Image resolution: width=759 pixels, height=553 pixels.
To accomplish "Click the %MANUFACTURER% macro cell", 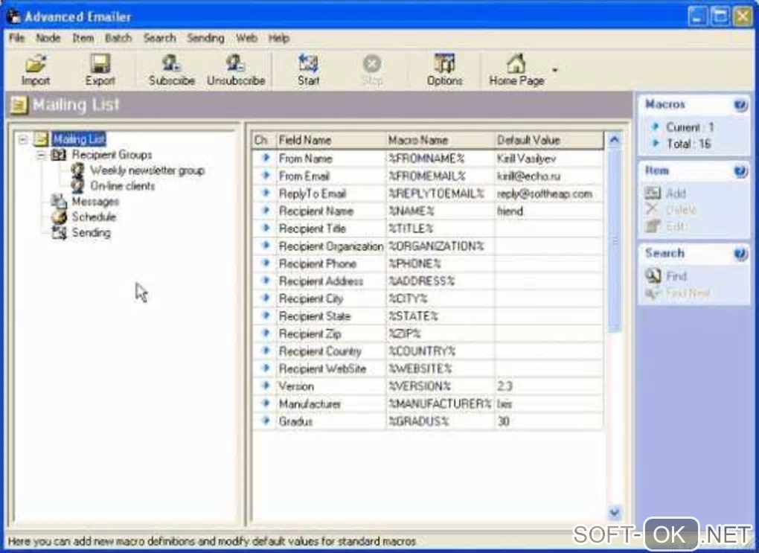I will point(440,403).
